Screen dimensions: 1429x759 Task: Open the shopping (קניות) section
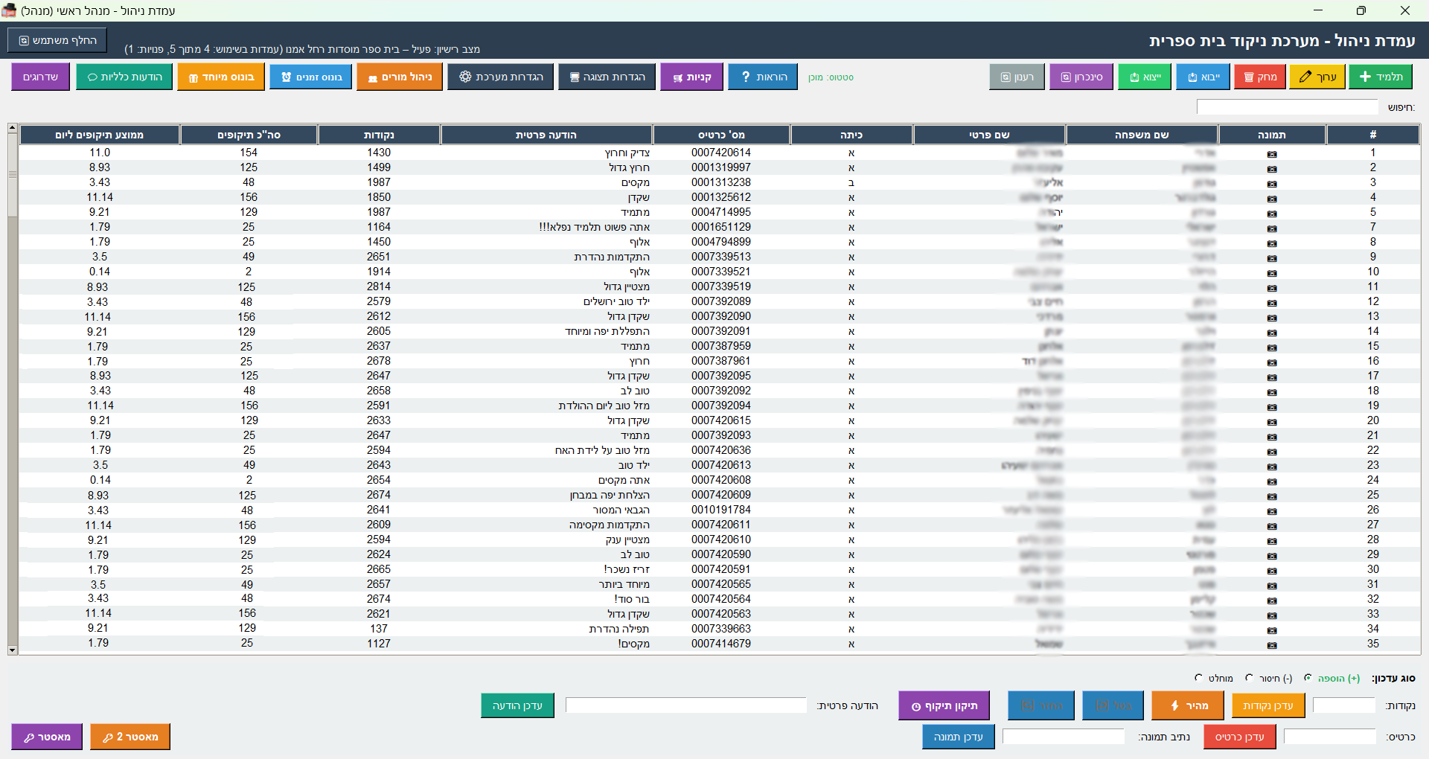click(691, 77)
